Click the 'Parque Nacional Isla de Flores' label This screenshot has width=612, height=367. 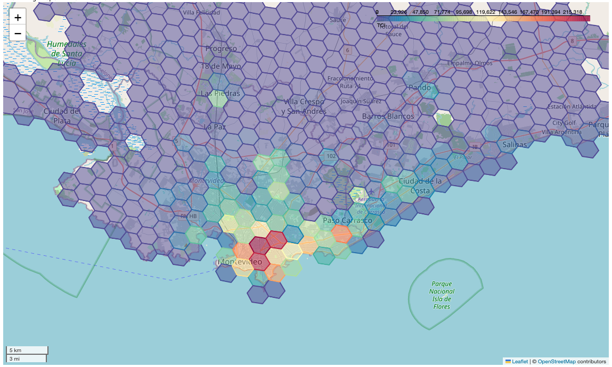[442, 295]
